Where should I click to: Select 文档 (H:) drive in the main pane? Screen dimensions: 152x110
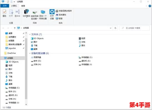(x=36, y=64)
